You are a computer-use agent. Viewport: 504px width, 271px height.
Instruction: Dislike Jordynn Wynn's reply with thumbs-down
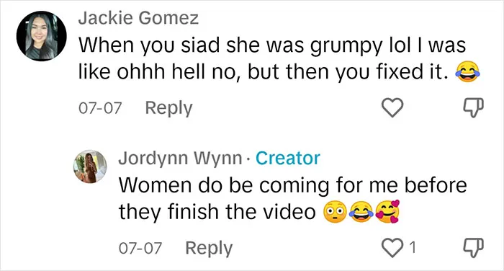[473, 247]
